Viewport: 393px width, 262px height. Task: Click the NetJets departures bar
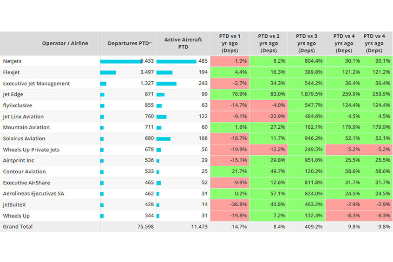pyautogui.click(x=121, y=61)
